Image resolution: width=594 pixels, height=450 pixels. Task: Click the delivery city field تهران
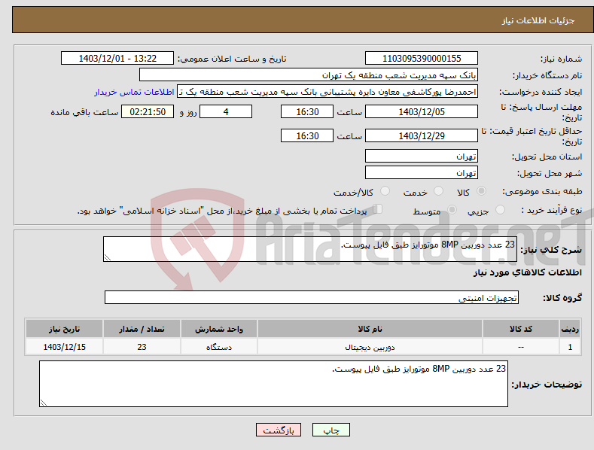pyautogui.click(x=422, y=173)
